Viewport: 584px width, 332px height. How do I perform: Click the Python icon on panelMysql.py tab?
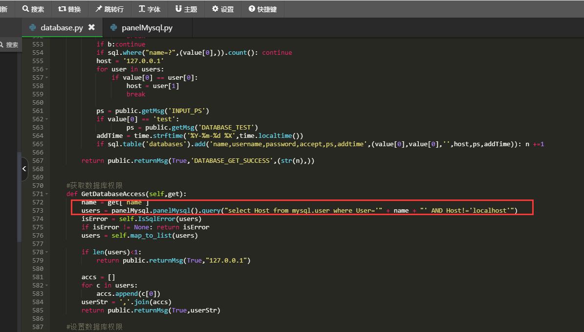pos(113,27)
